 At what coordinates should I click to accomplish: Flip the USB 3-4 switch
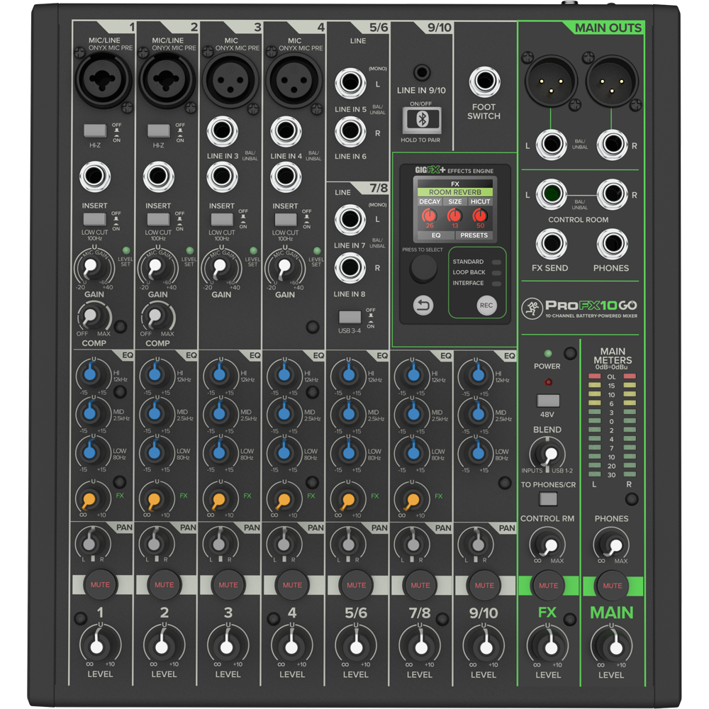coord(349,316)
